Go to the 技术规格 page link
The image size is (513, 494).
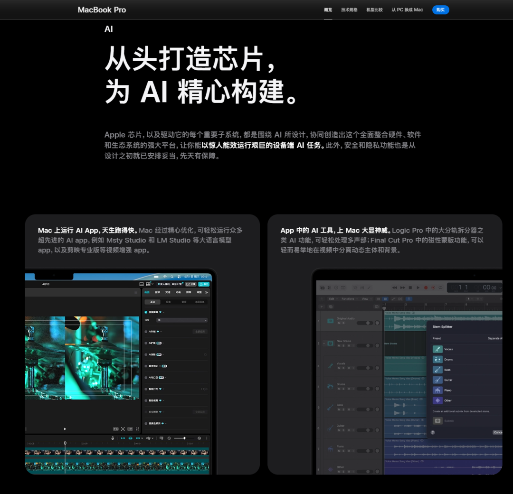tap(349, 10)
